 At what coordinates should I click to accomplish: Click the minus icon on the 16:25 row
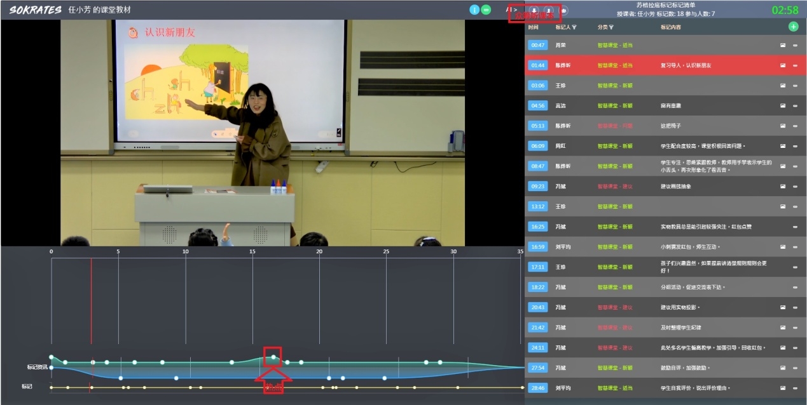pyautogui.click(x=795, y=227)
